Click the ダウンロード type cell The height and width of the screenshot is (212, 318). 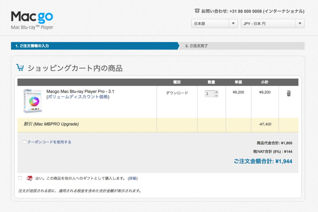coord(177,93)
